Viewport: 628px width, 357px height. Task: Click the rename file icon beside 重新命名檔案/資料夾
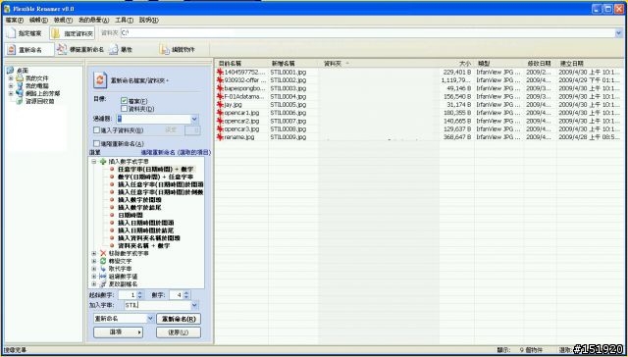(100, 80)
